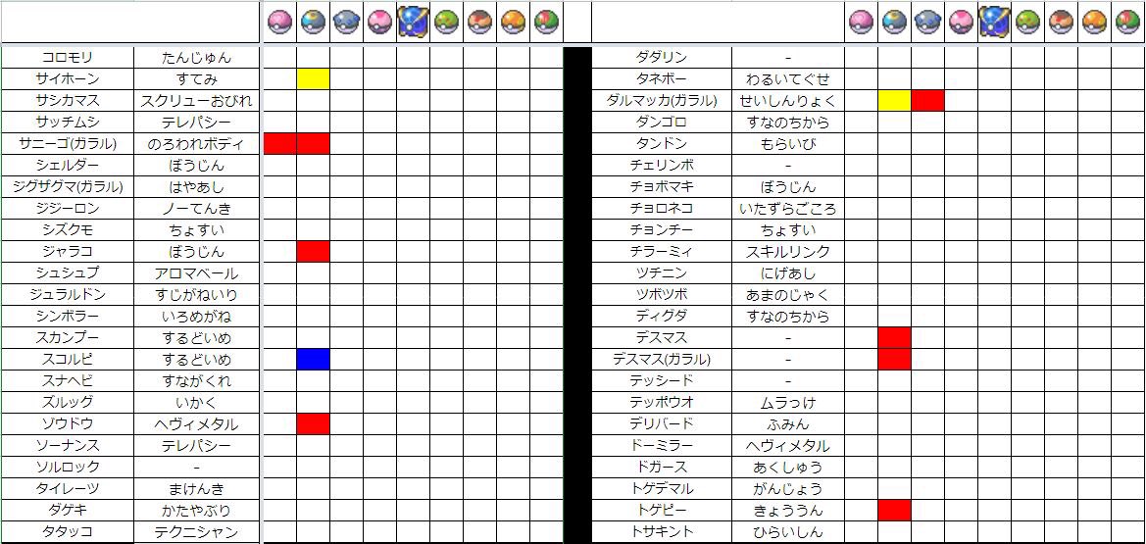Screen dimensions: 1146x544
Task: Click the ability cell テクニシャン
Action: (x=197, y=531)
